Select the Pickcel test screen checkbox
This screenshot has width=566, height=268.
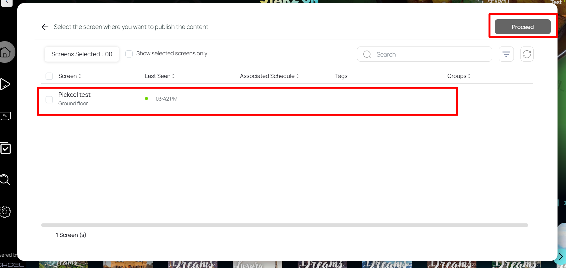tap(49, 100)
